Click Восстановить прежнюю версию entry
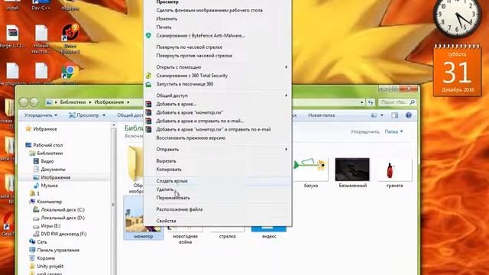Viewport: 489px width, 275px height. (190, 137)
